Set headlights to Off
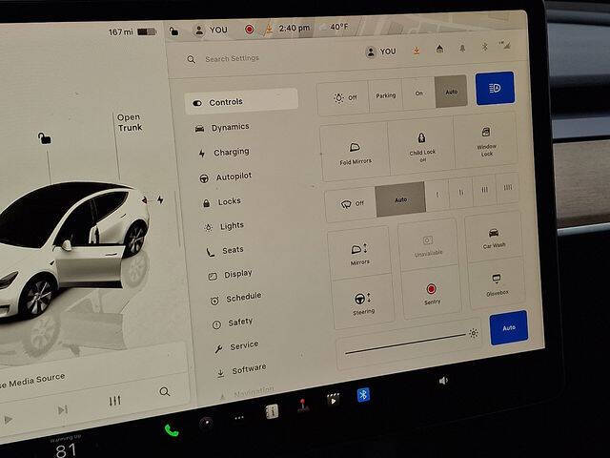Viewport: 610px width, 458px height. pyautogui.click(x=343, y=97)
